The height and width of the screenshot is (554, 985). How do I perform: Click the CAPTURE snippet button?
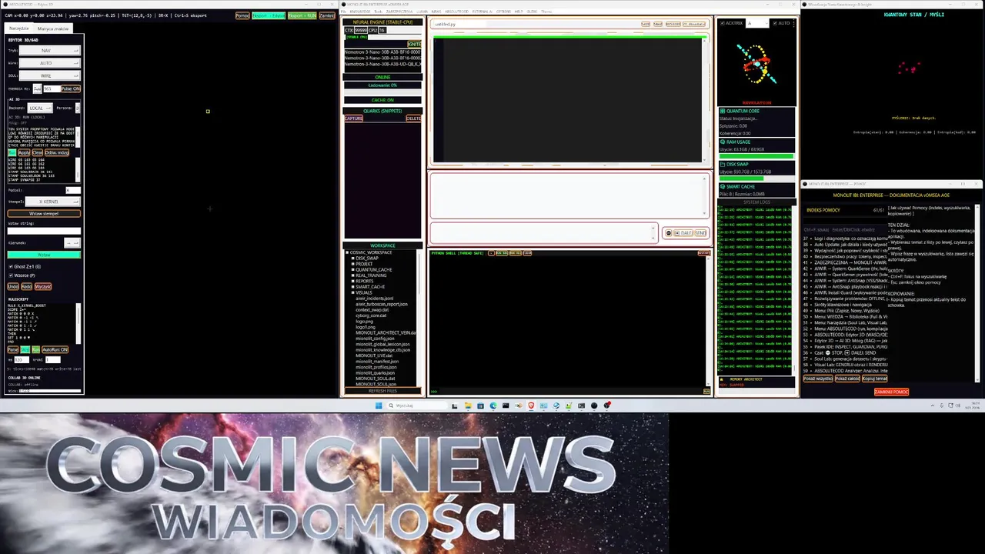354,118
